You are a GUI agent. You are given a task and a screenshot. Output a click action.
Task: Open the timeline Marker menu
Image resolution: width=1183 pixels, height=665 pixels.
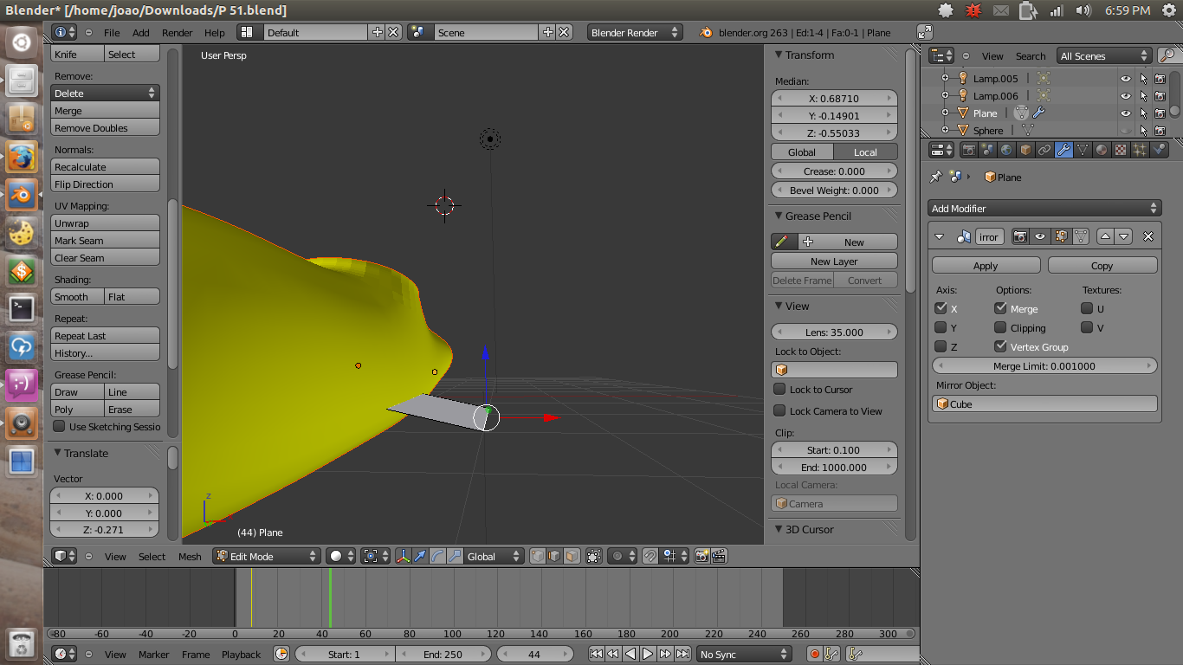click(154, 654)
